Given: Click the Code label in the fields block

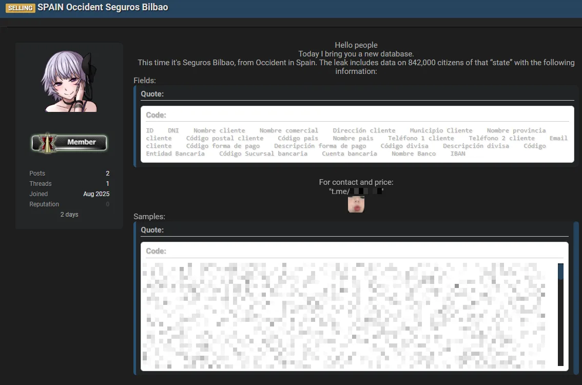Looking at the screenshot, I should [156, 115].
